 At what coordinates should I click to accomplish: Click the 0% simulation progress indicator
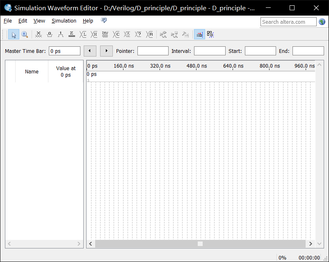pos(282,257)
